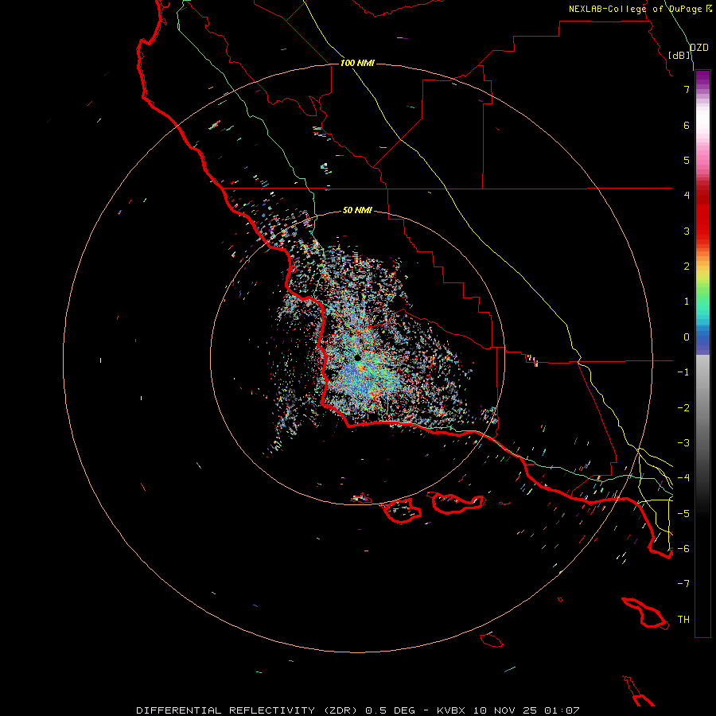Click the 4 dB legend value
716x716 pixels.
(x=687, y=196)
